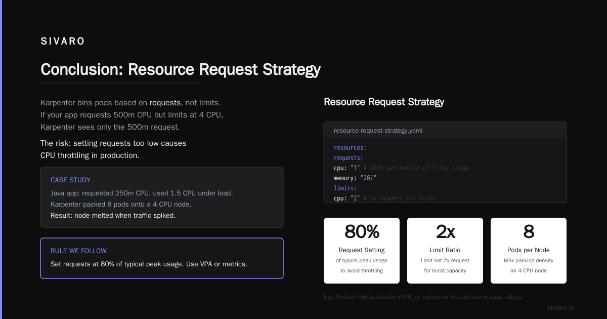Click the 8 Pods per Node card
The image size is (607, 319).
529,251
